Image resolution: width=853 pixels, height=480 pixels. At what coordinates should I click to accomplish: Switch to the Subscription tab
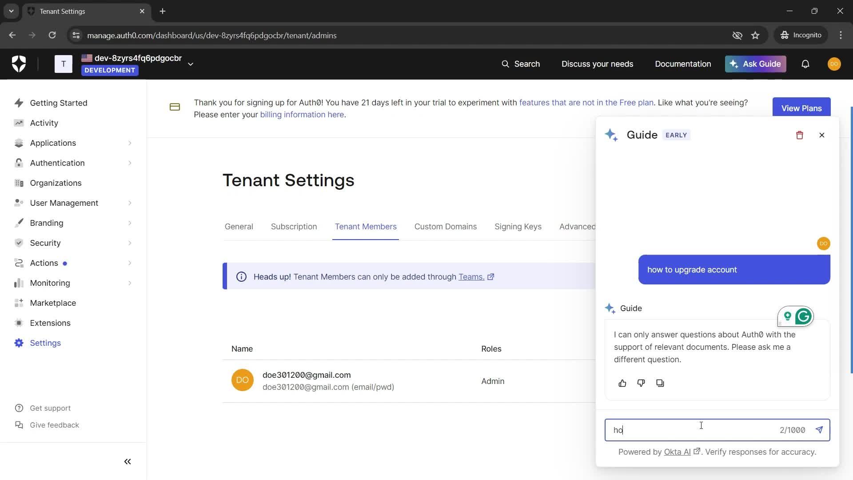[x=294, y=227]
